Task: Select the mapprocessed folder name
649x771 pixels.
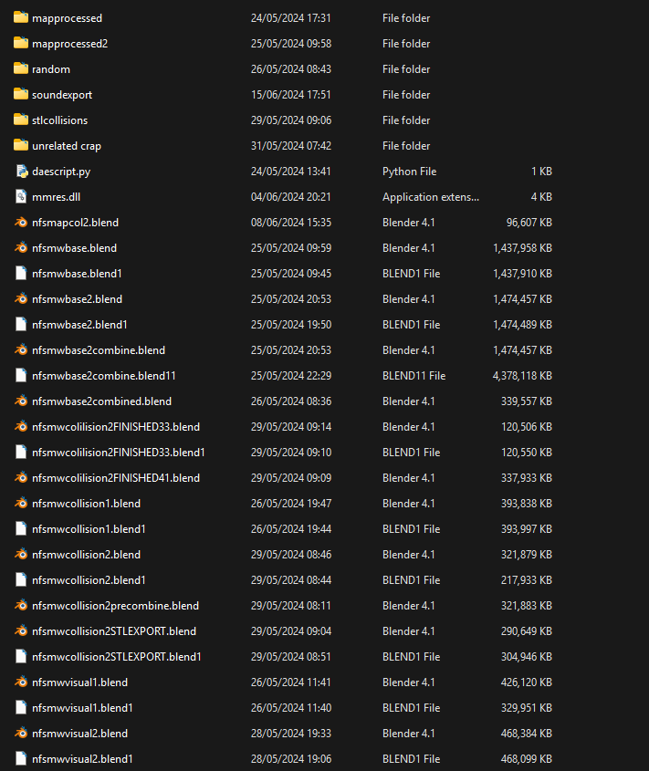Action: 67,18
